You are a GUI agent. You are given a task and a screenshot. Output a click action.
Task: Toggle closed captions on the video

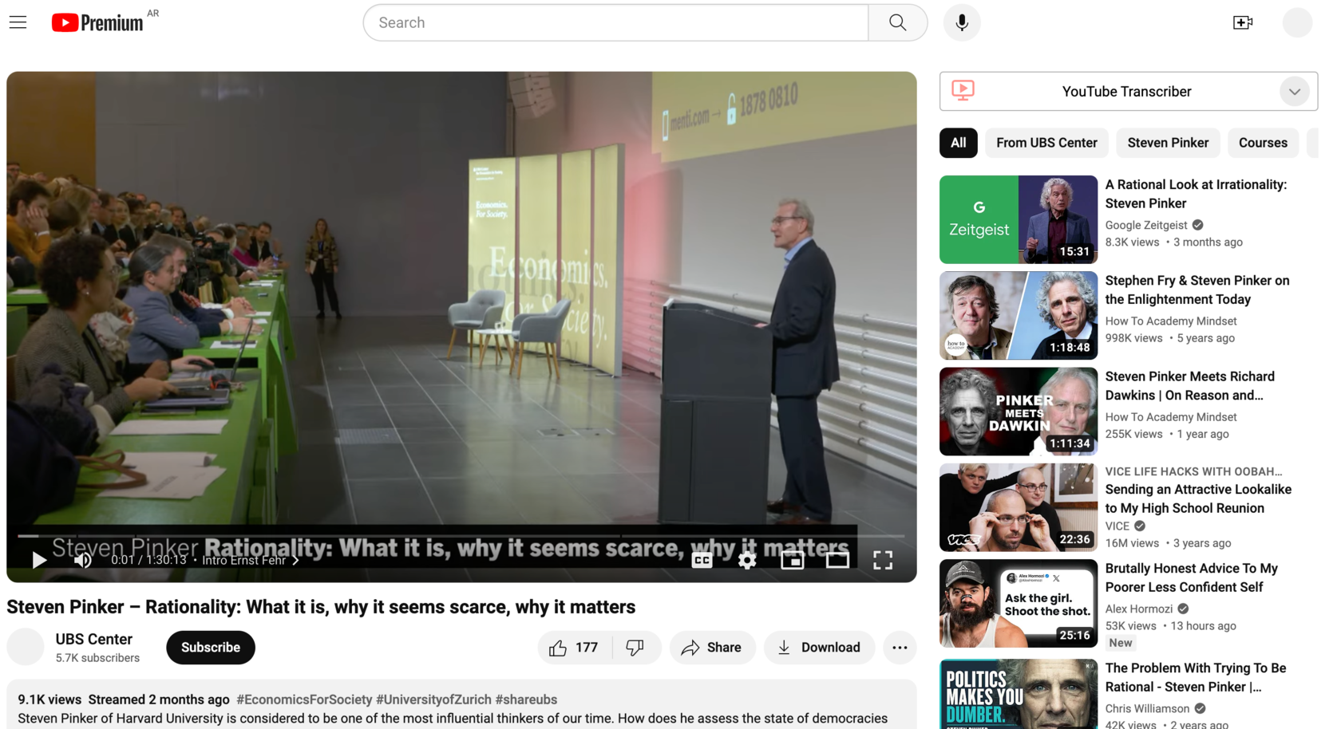point(702,561)
